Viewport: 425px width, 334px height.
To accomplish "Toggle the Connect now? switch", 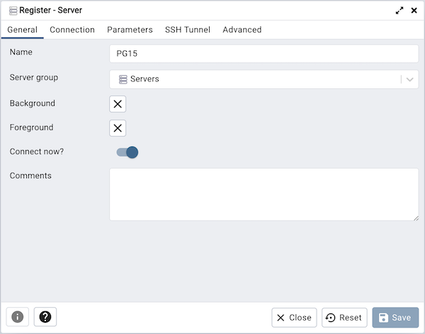I will coord(127,152).
